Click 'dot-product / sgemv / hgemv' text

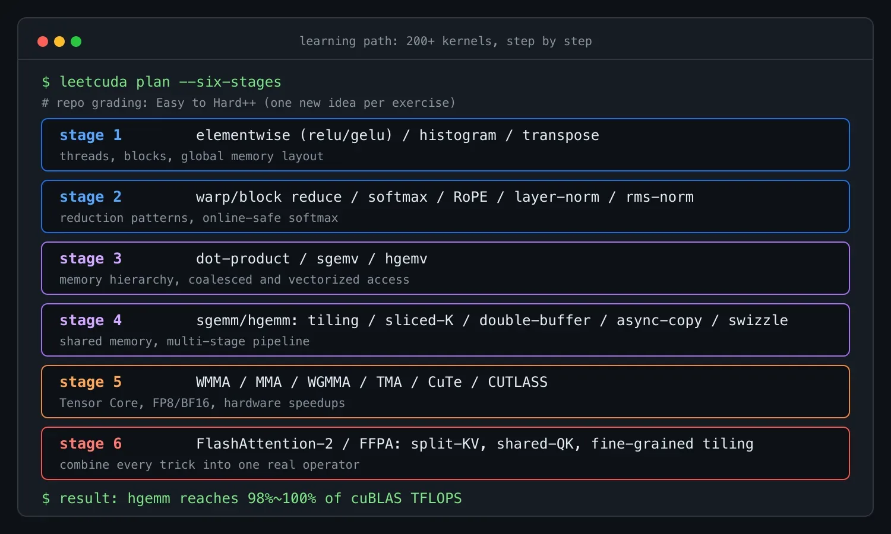(312, 259)
